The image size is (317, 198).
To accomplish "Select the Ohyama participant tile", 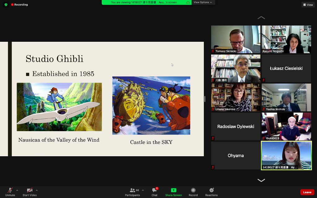I will coord(236,156).
